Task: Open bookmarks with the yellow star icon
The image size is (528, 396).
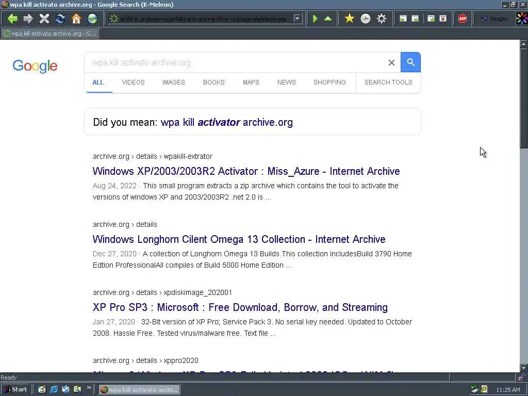Action: coord(350,19)
